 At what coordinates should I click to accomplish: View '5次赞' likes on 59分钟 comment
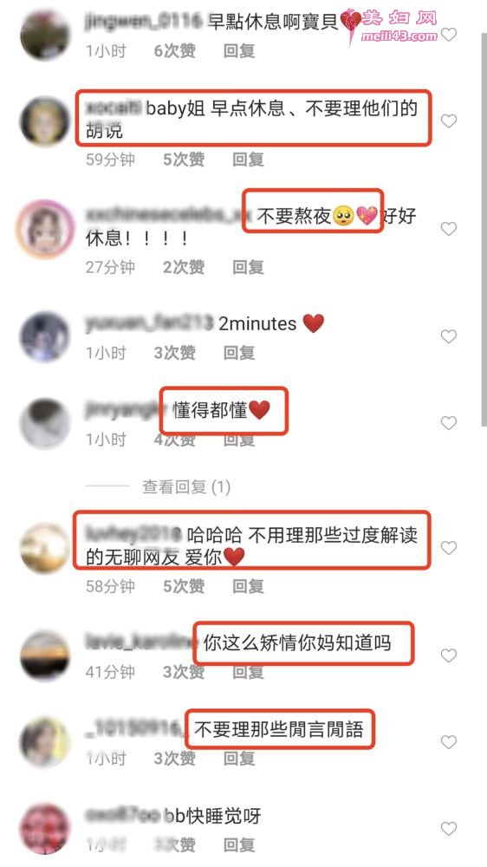(184, 160)
